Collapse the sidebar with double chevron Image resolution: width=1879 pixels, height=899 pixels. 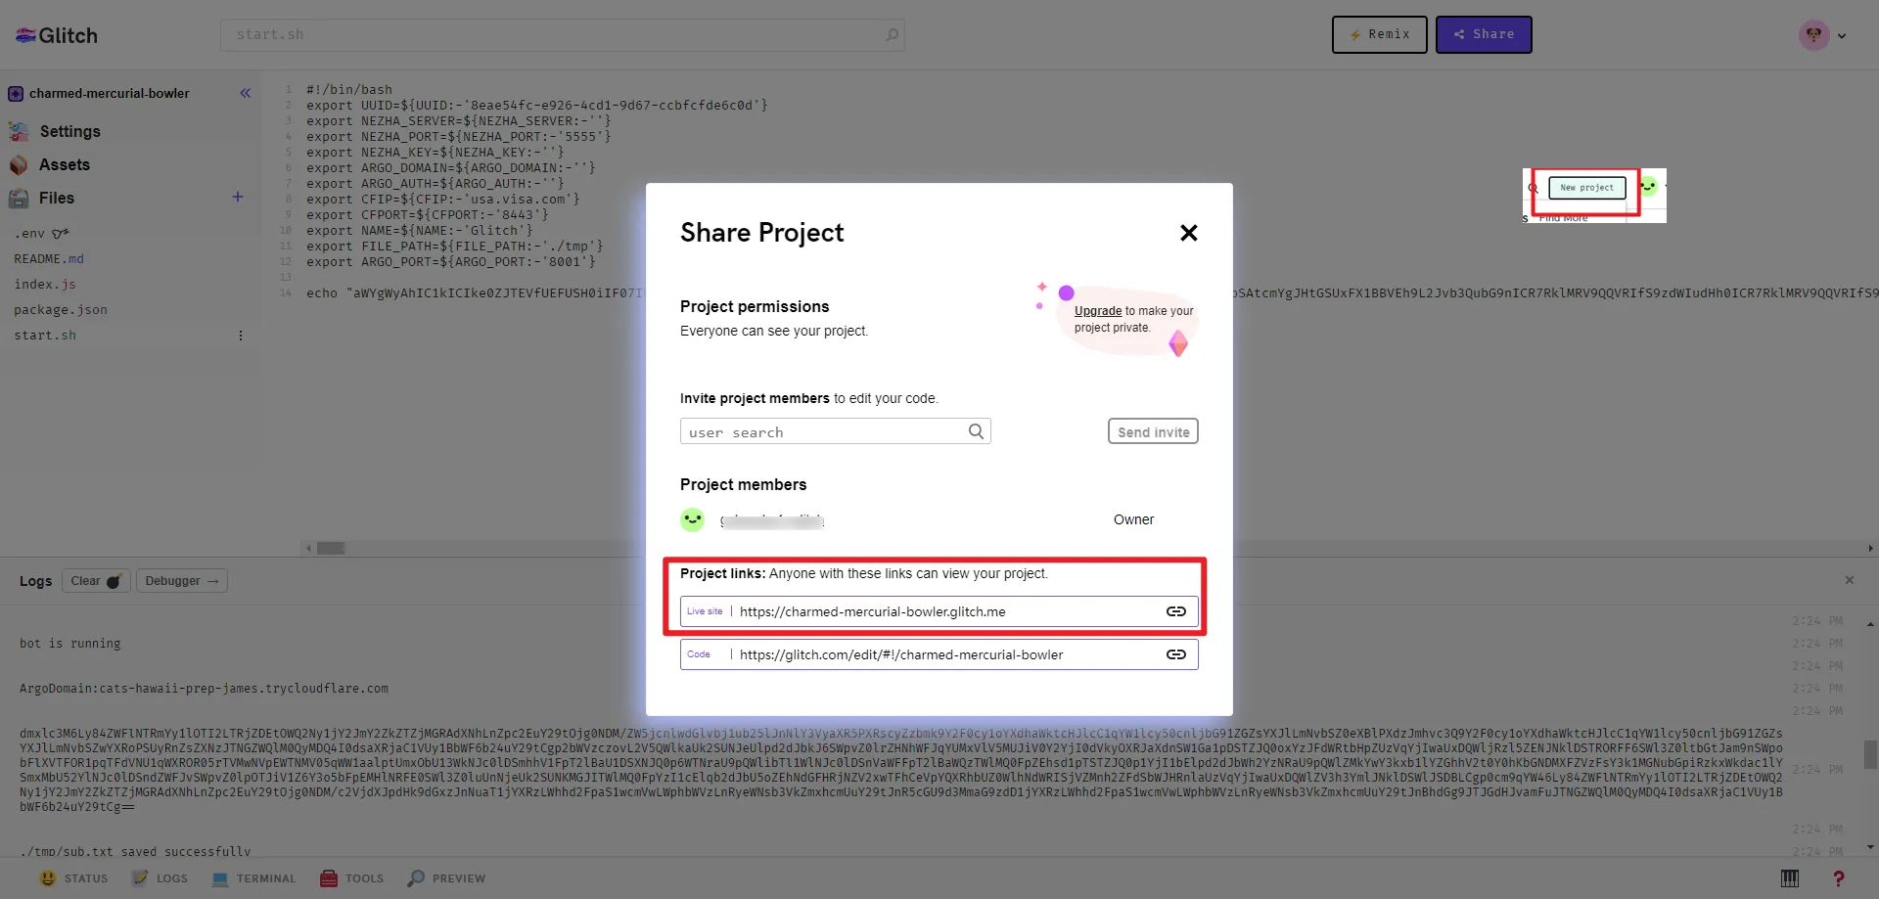pyautogui.click(x=245, y=93)
